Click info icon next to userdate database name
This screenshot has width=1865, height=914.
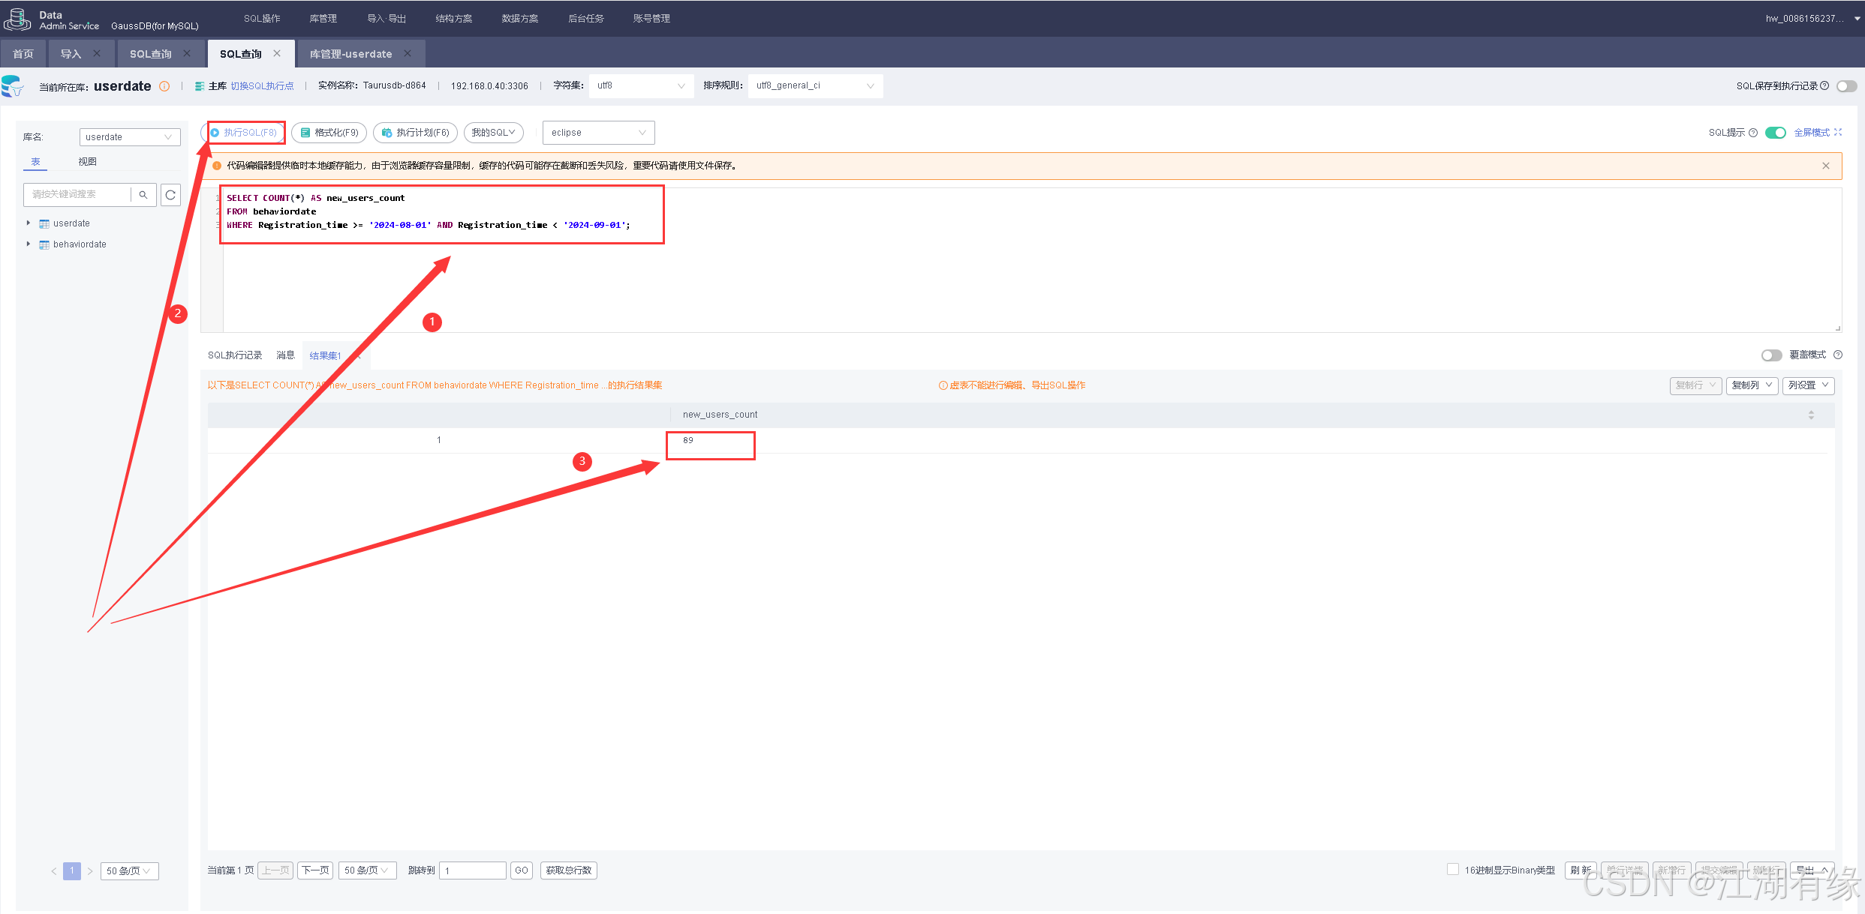tap(164, 86)
